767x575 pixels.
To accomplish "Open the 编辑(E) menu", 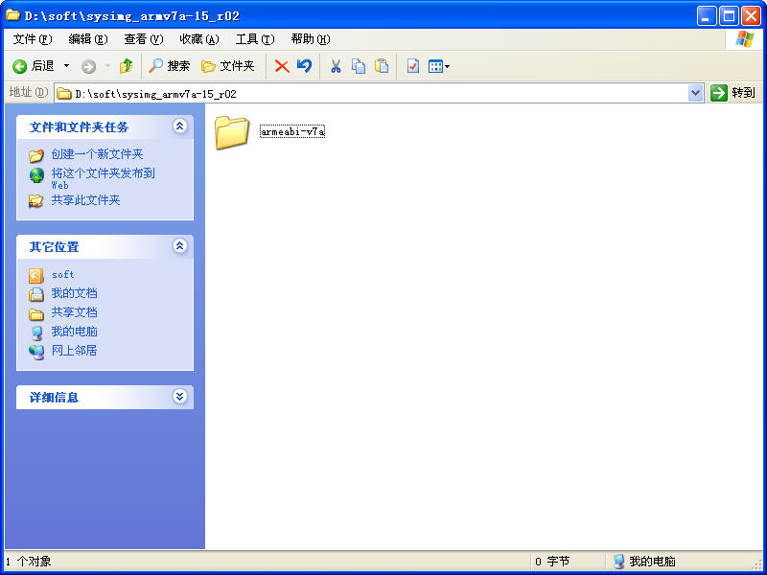I will 88,39.
